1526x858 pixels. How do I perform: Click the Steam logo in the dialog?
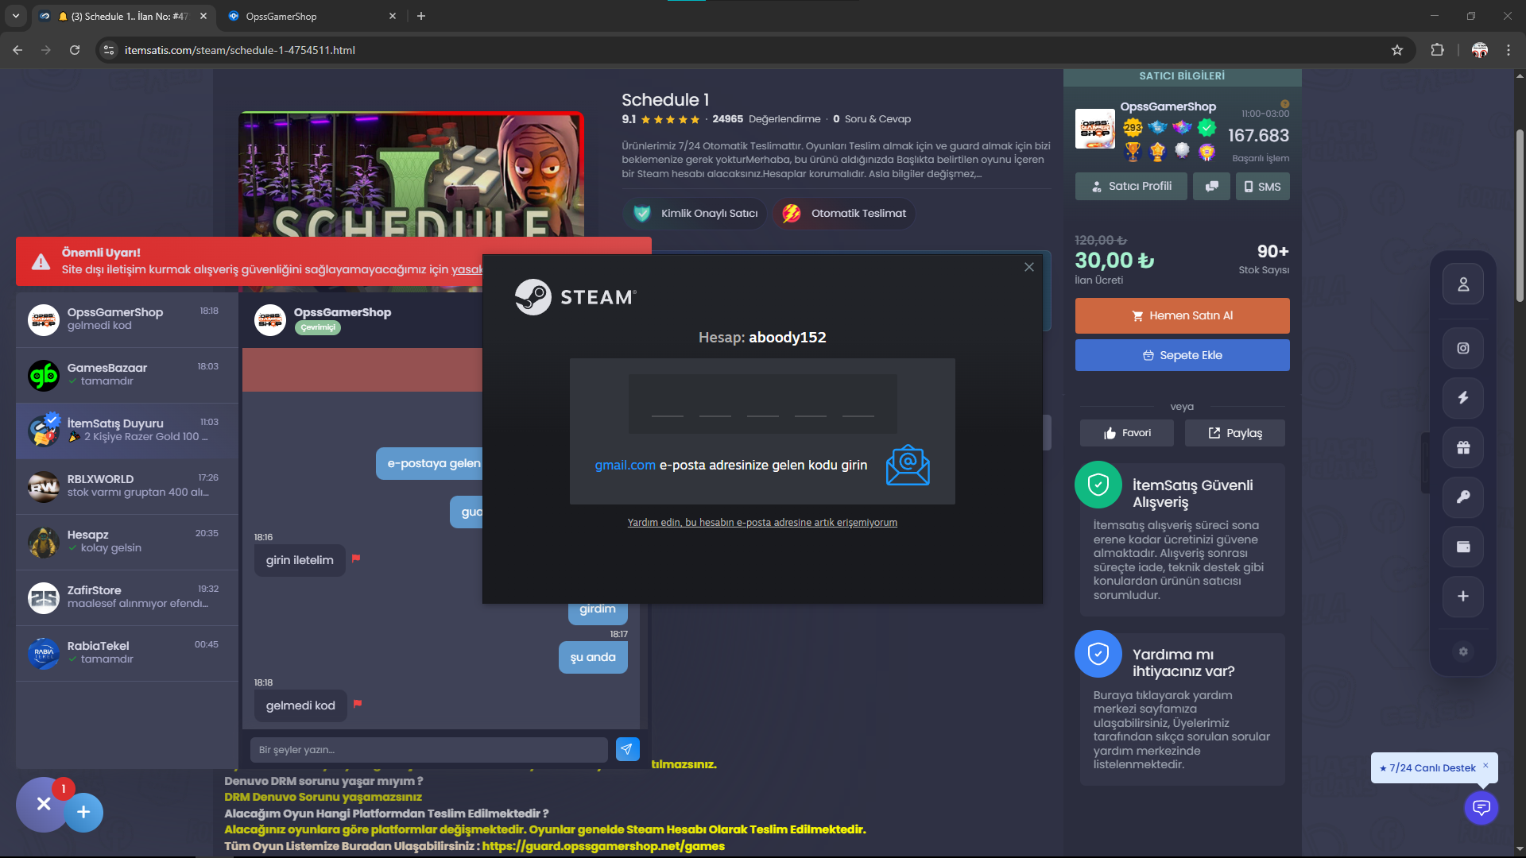(x=575, y=297)
